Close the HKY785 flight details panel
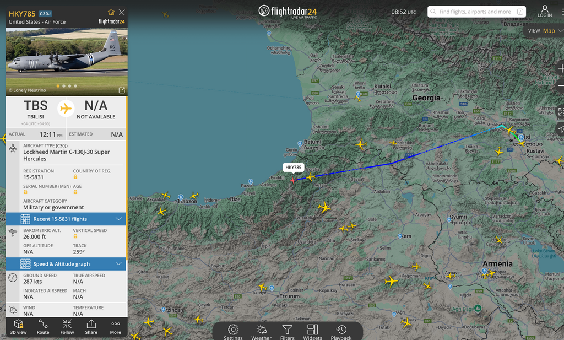The height and width of the screenshot is (340, 564). (x=122, y=13)
